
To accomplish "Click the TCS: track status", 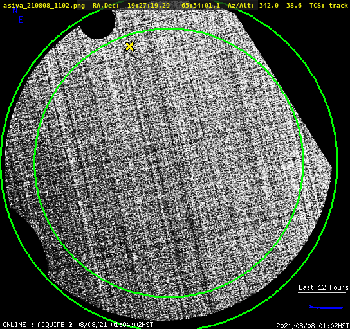I will coord(329,6).
